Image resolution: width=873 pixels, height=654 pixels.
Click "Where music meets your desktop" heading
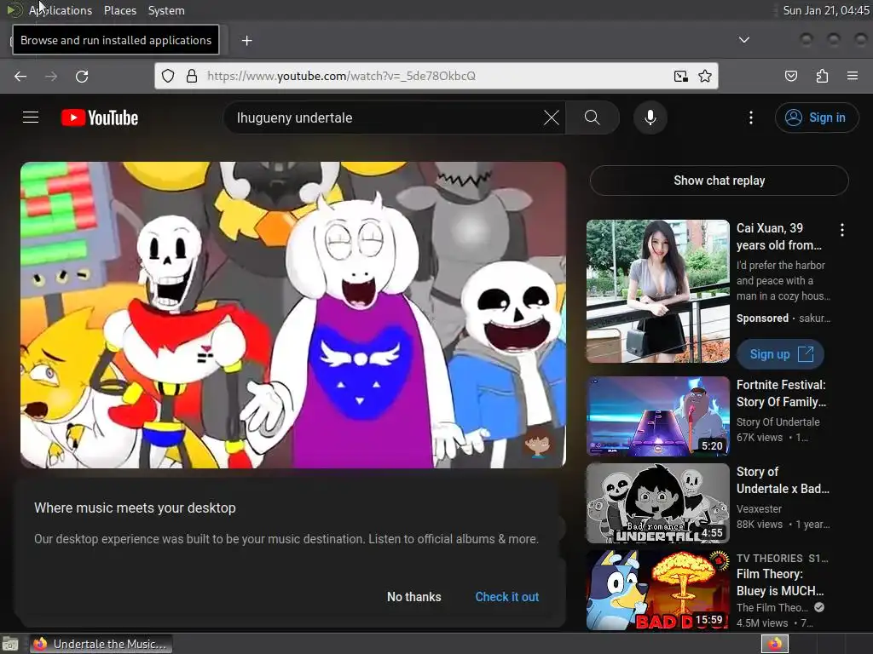pyautogui.click(x=135, y=508)
